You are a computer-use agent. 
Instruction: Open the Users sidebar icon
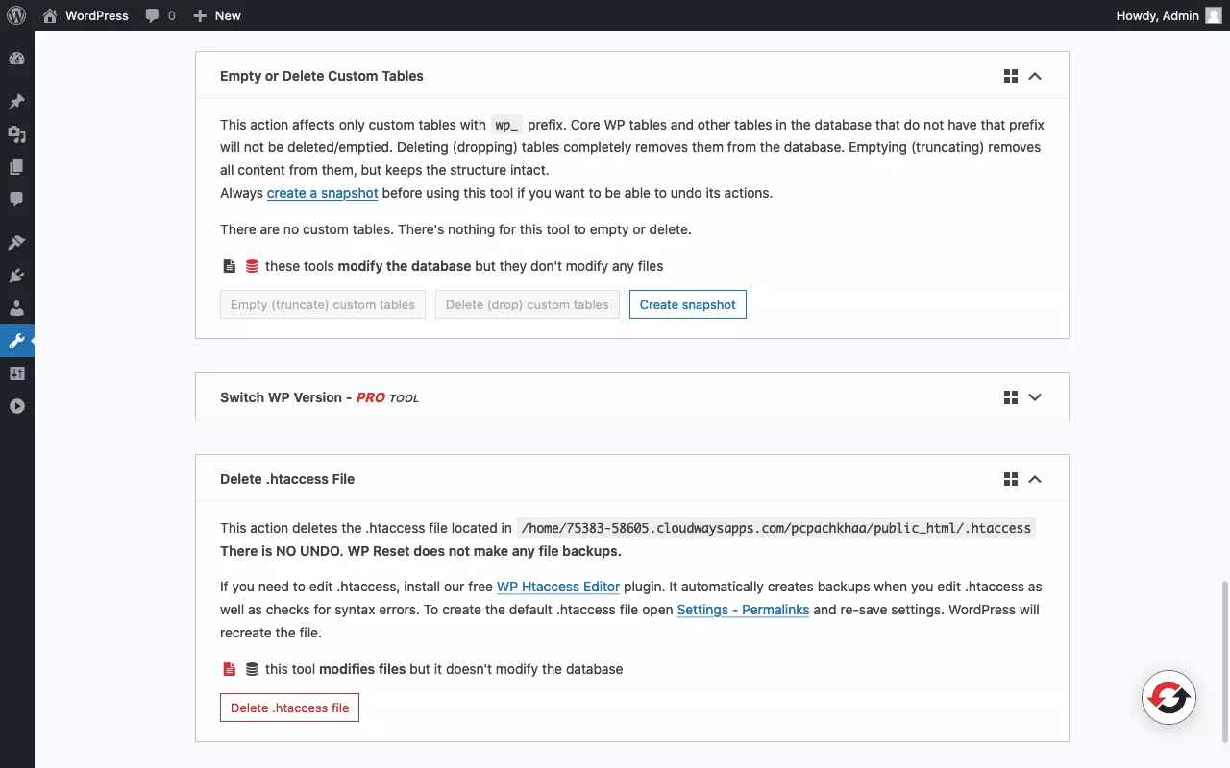click(16, 308)
